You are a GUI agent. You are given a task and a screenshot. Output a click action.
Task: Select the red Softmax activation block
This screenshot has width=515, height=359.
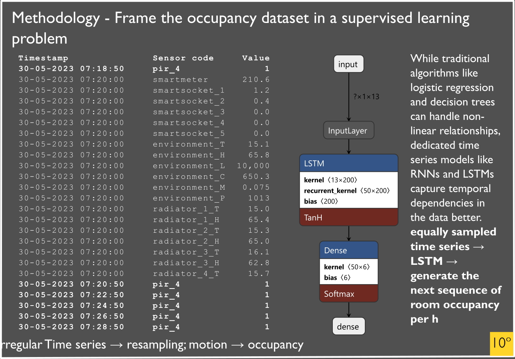coord(348,294)
